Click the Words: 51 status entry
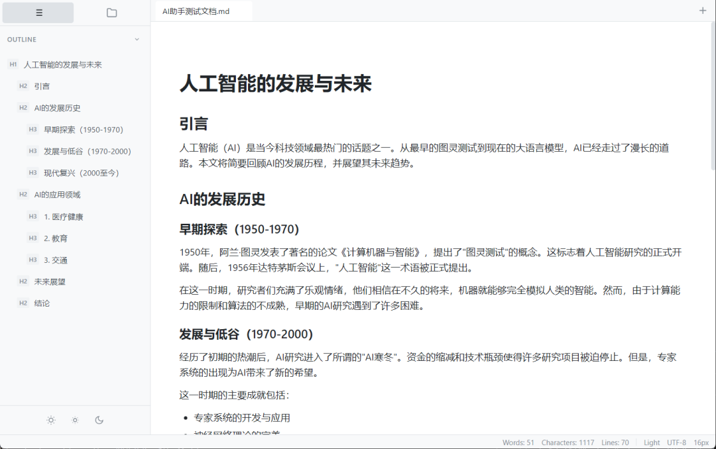The image size is (716, 449). 518,442
